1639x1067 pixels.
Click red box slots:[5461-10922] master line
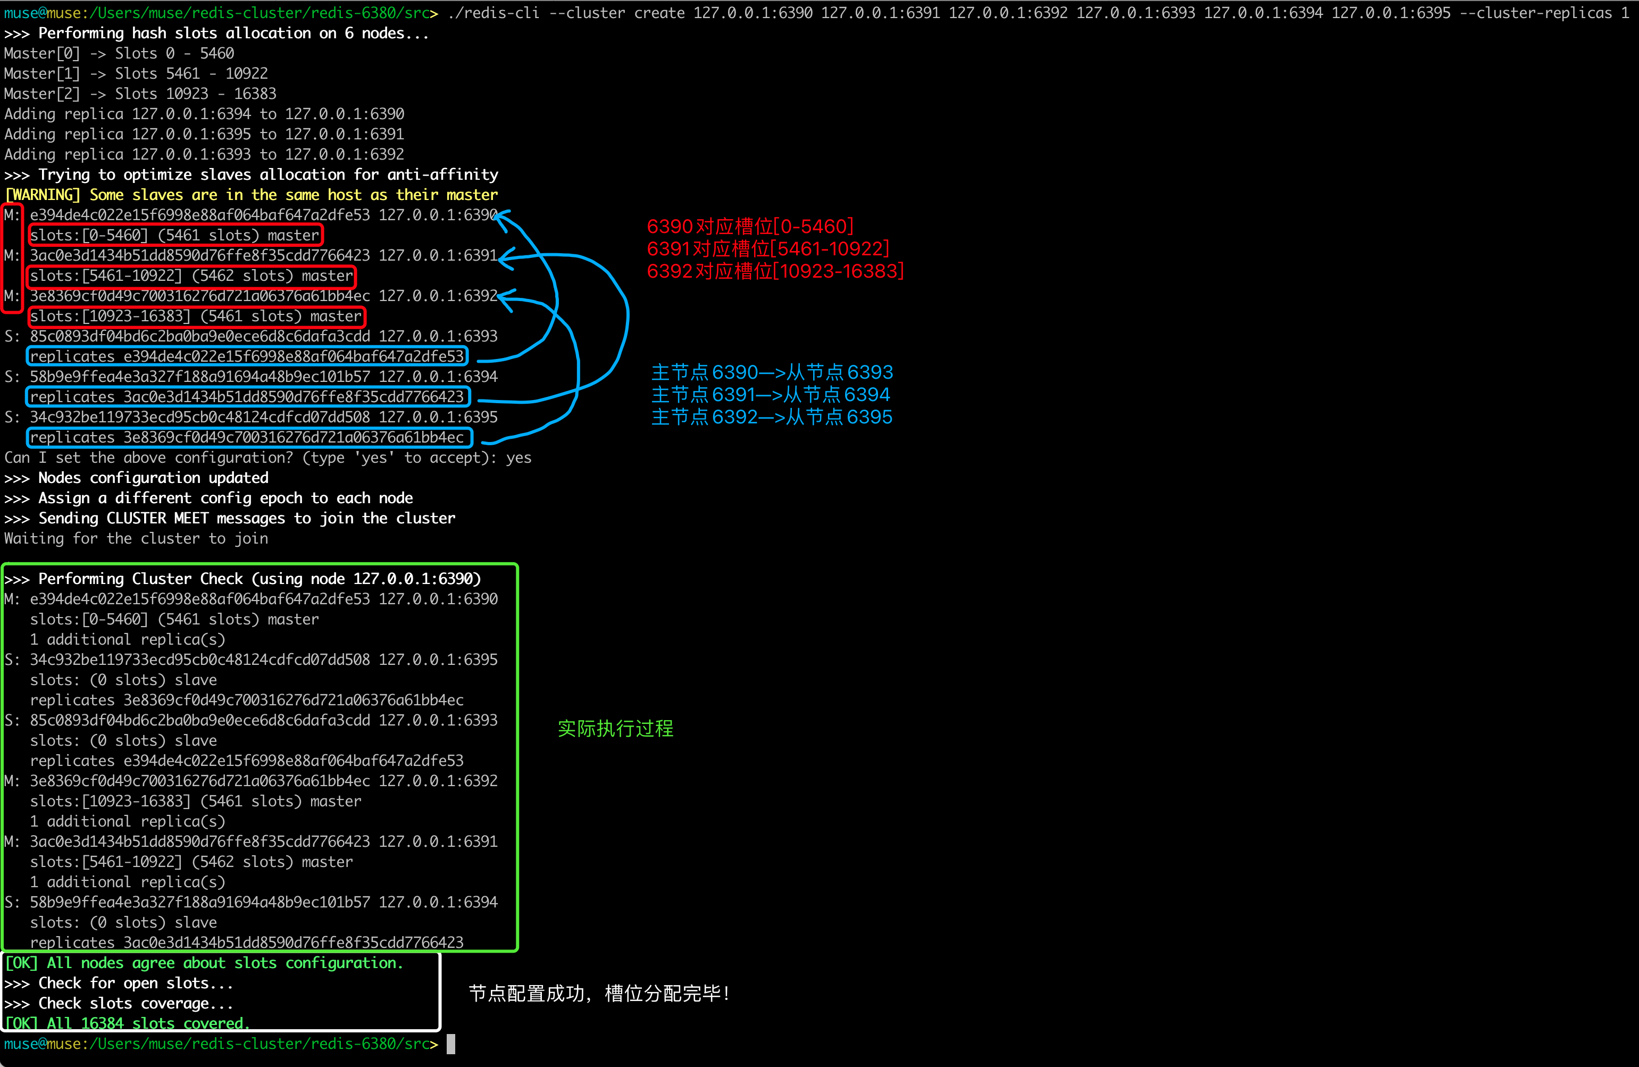191,276
